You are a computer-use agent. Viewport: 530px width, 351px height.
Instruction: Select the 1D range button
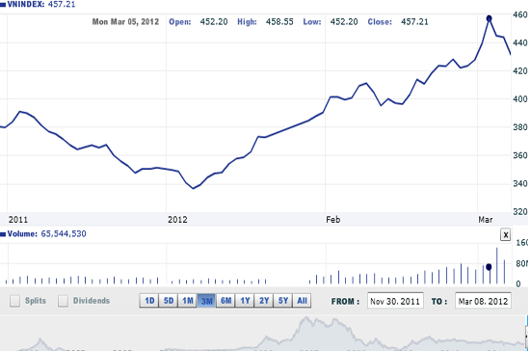149,301
